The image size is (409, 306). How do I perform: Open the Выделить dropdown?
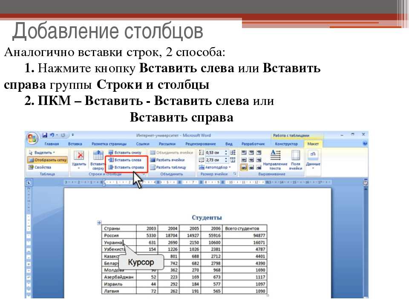click(x=42, y=153)
